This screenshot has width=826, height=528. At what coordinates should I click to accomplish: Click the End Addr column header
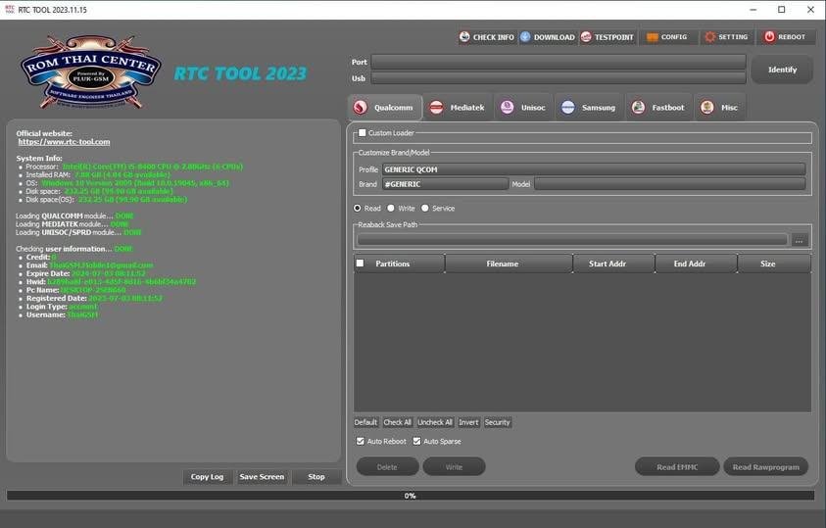pyautogui.click(x=696, y=264)
